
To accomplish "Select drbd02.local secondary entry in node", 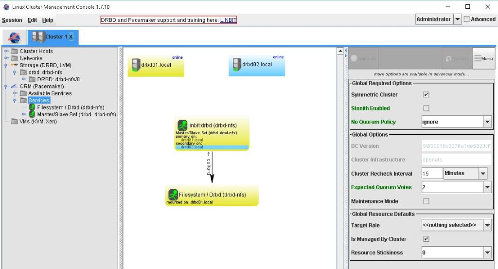I will click(192, 147).
